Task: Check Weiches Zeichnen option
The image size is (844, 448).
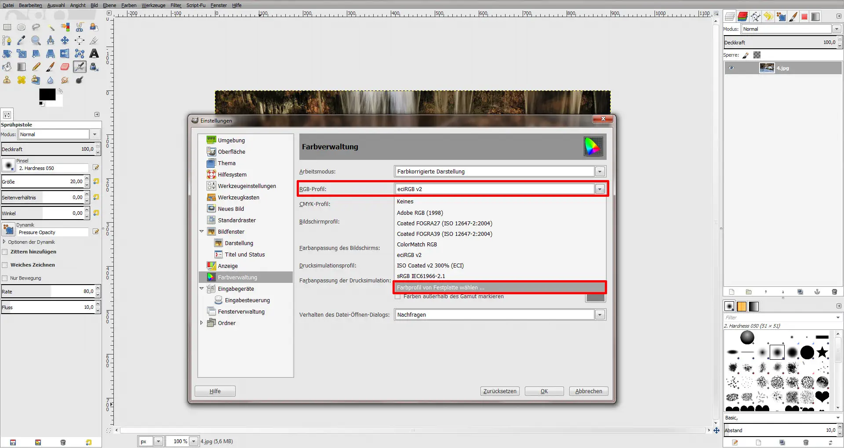Action: pyautogui.click(x=5, y=264)
